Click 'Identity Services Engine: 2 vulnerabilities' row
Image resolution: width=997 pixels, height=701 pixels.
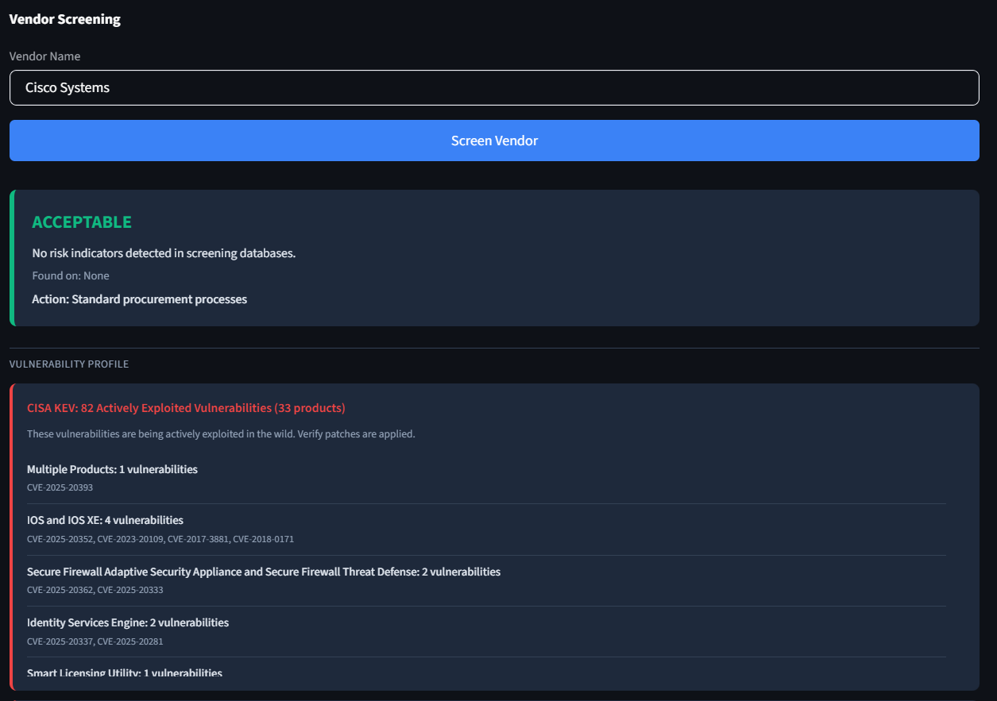pos(128,622)
